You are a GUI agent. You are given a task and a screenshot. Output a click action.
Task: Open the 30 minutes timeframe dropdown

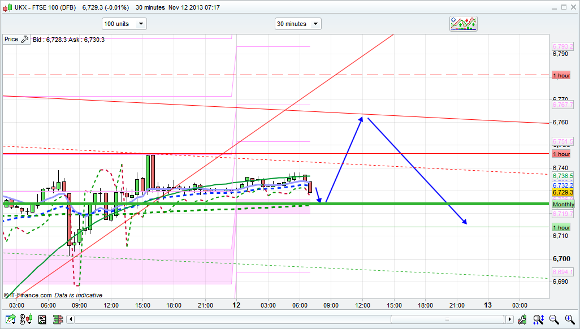click(297, 24)
